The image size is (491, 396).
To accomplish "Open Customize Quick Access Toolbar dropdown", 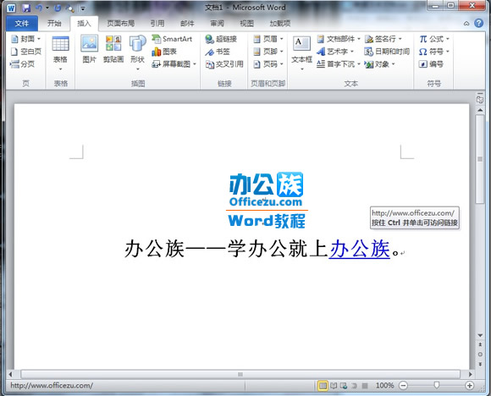I will [83, 8].
